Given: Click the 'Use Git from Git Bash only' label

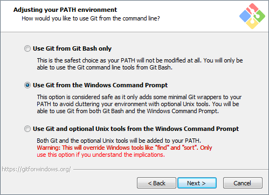Looking at the screenshot, I should [x=72, y=48].
